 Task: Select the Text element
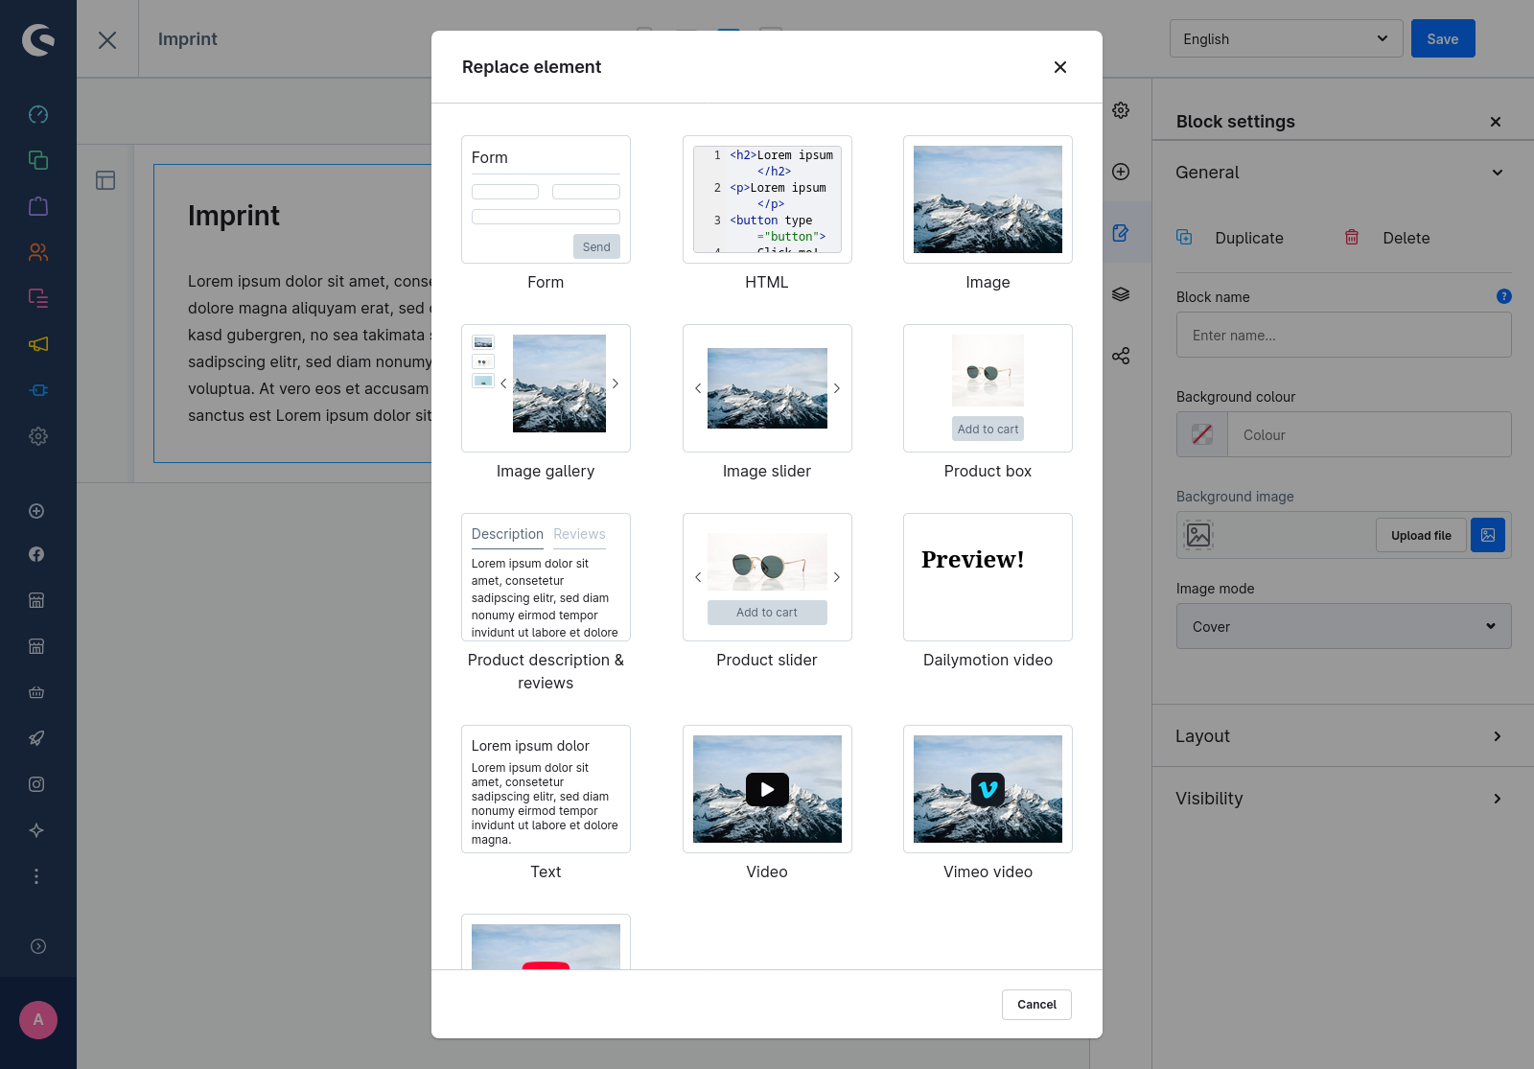pyautogui.click(x=546, y=789)
